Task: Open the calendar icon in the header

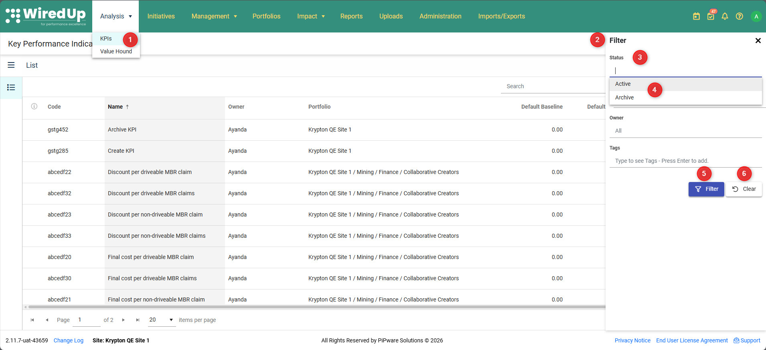Action: (696, 16)
